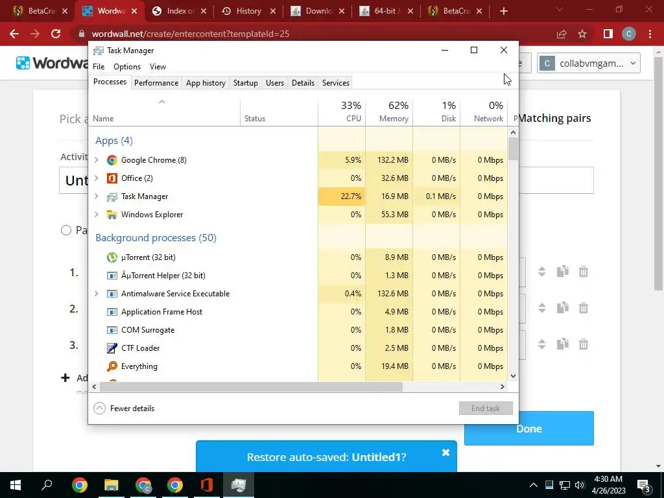Click the Chrome address bar URL
This screenshot has width=664, height=498.
click(x=191, y=34)
